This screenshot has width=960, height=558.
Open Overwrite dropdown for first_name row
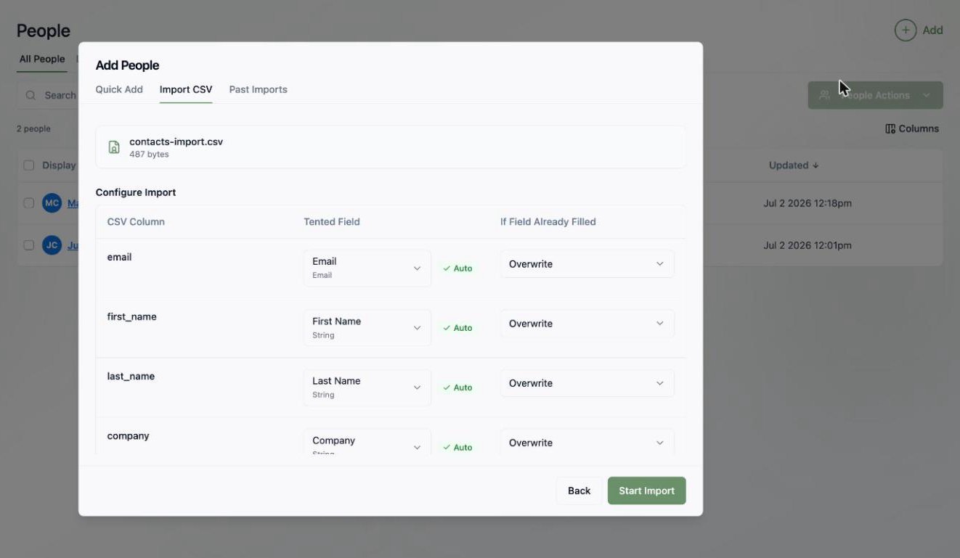[x=587, y=324]
